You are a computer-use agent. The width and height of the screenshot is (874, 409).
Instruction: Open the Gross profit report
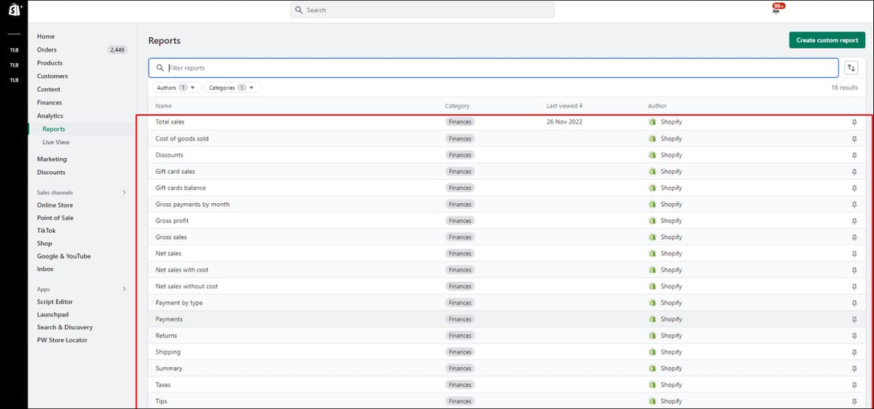click(x=173, y=221)
